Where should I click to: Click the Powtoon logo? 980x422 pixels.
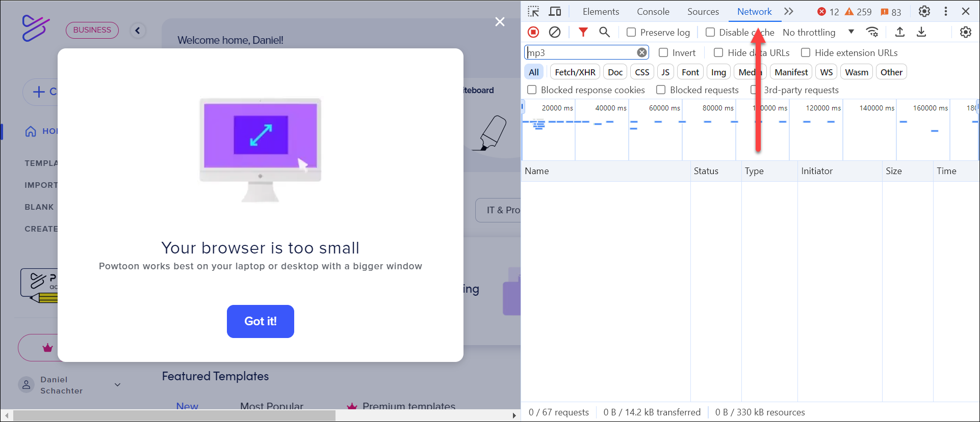(36, 28)
